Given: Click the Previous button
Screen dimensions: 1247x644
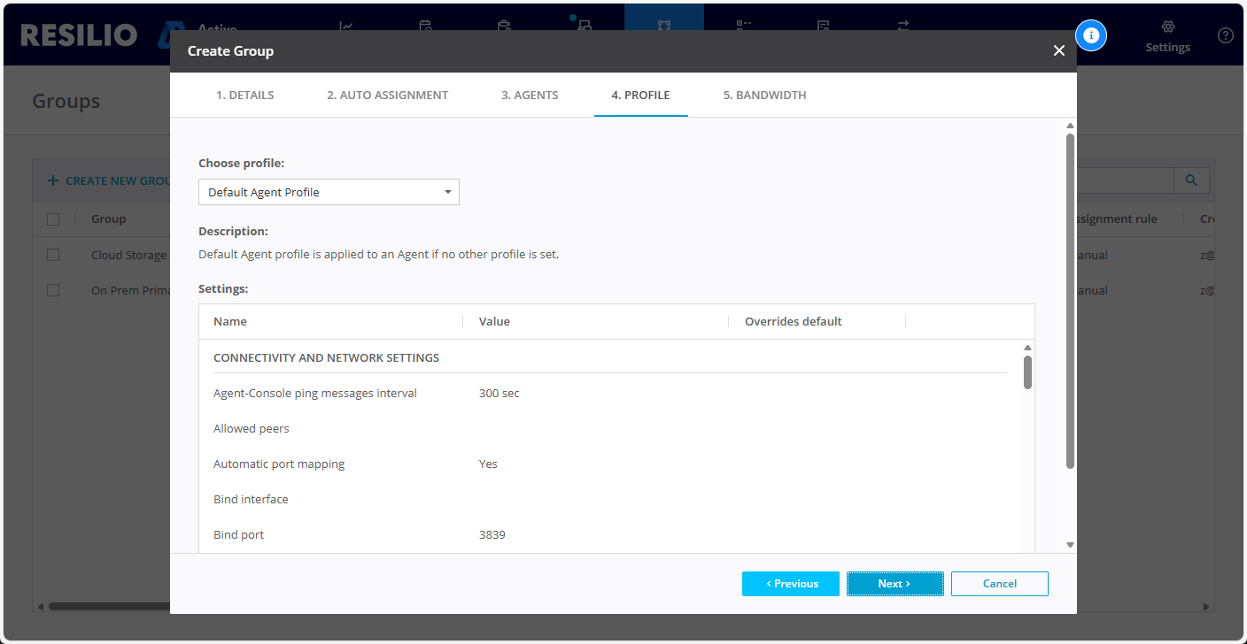Looking at the screenshot, I should 790,584.
